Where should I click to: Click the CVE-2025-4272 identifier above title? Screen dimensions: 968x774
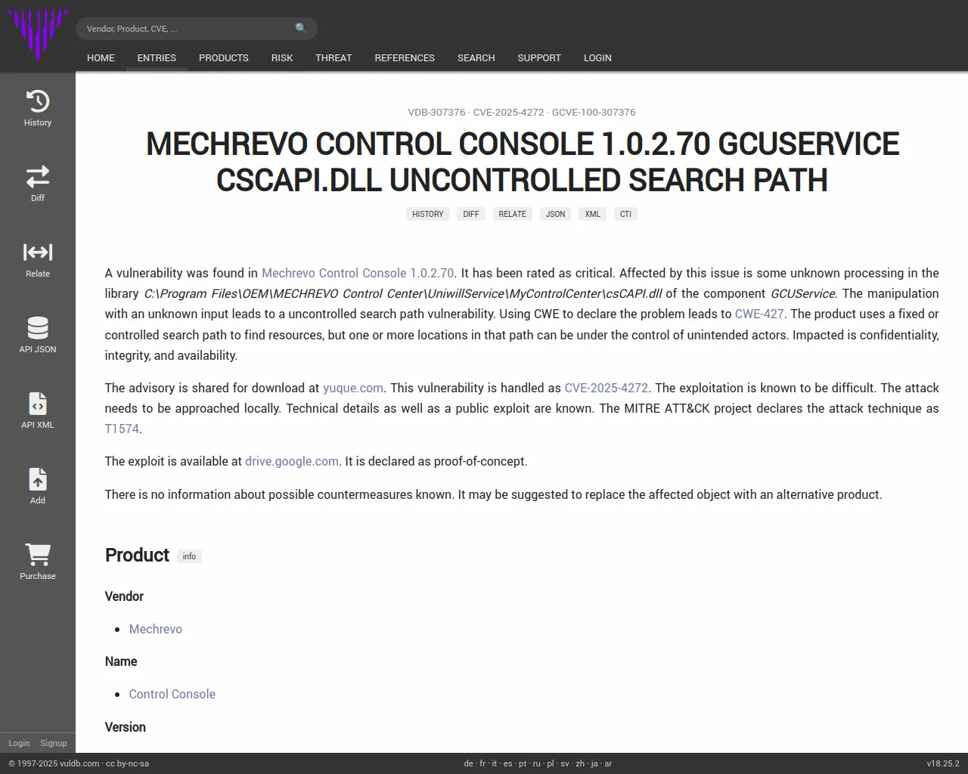509,112
